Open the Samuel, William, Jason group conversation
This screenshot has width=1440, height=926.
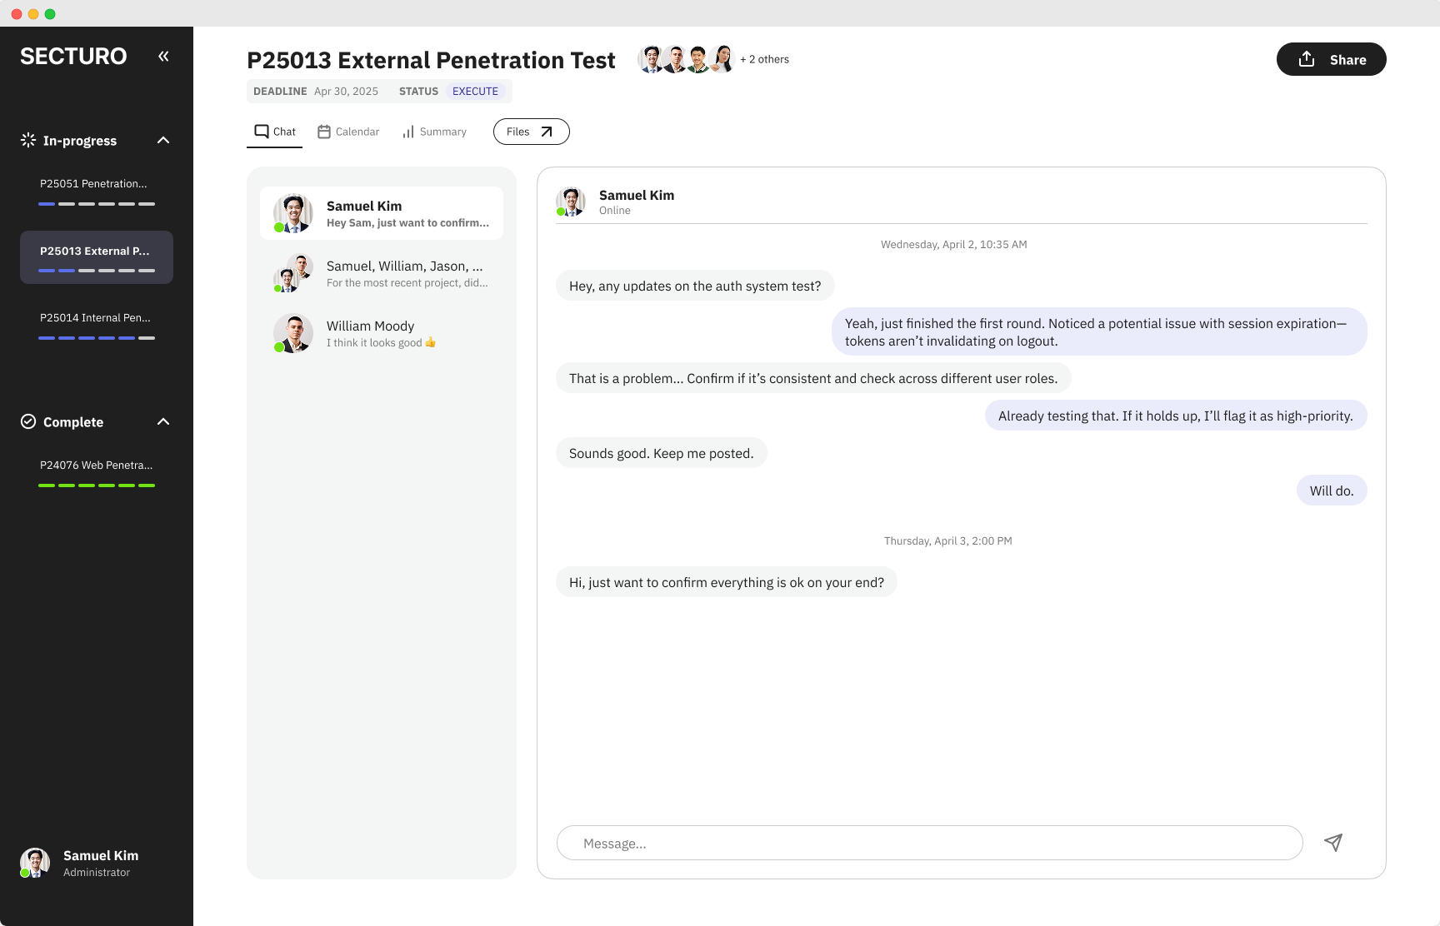pos(382,273)
